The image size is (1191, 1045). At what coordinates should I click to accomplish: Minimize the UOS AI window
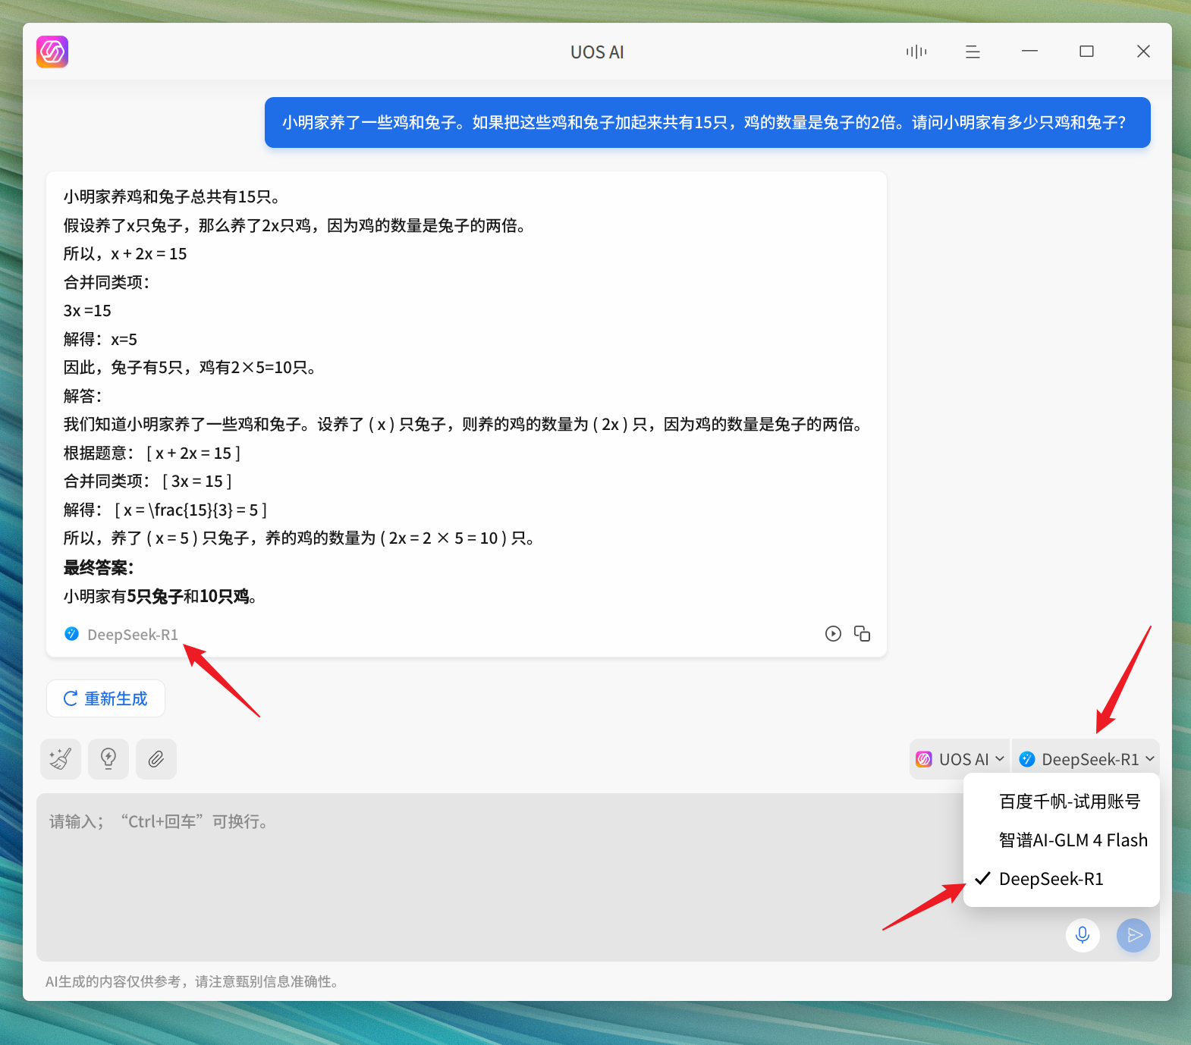pos(1029,52)
